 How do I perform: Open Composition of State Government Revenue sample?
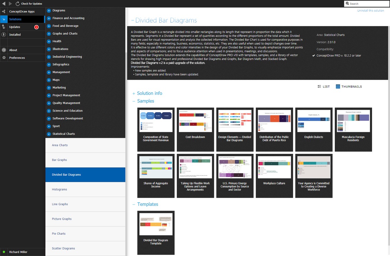coord(156,130)
